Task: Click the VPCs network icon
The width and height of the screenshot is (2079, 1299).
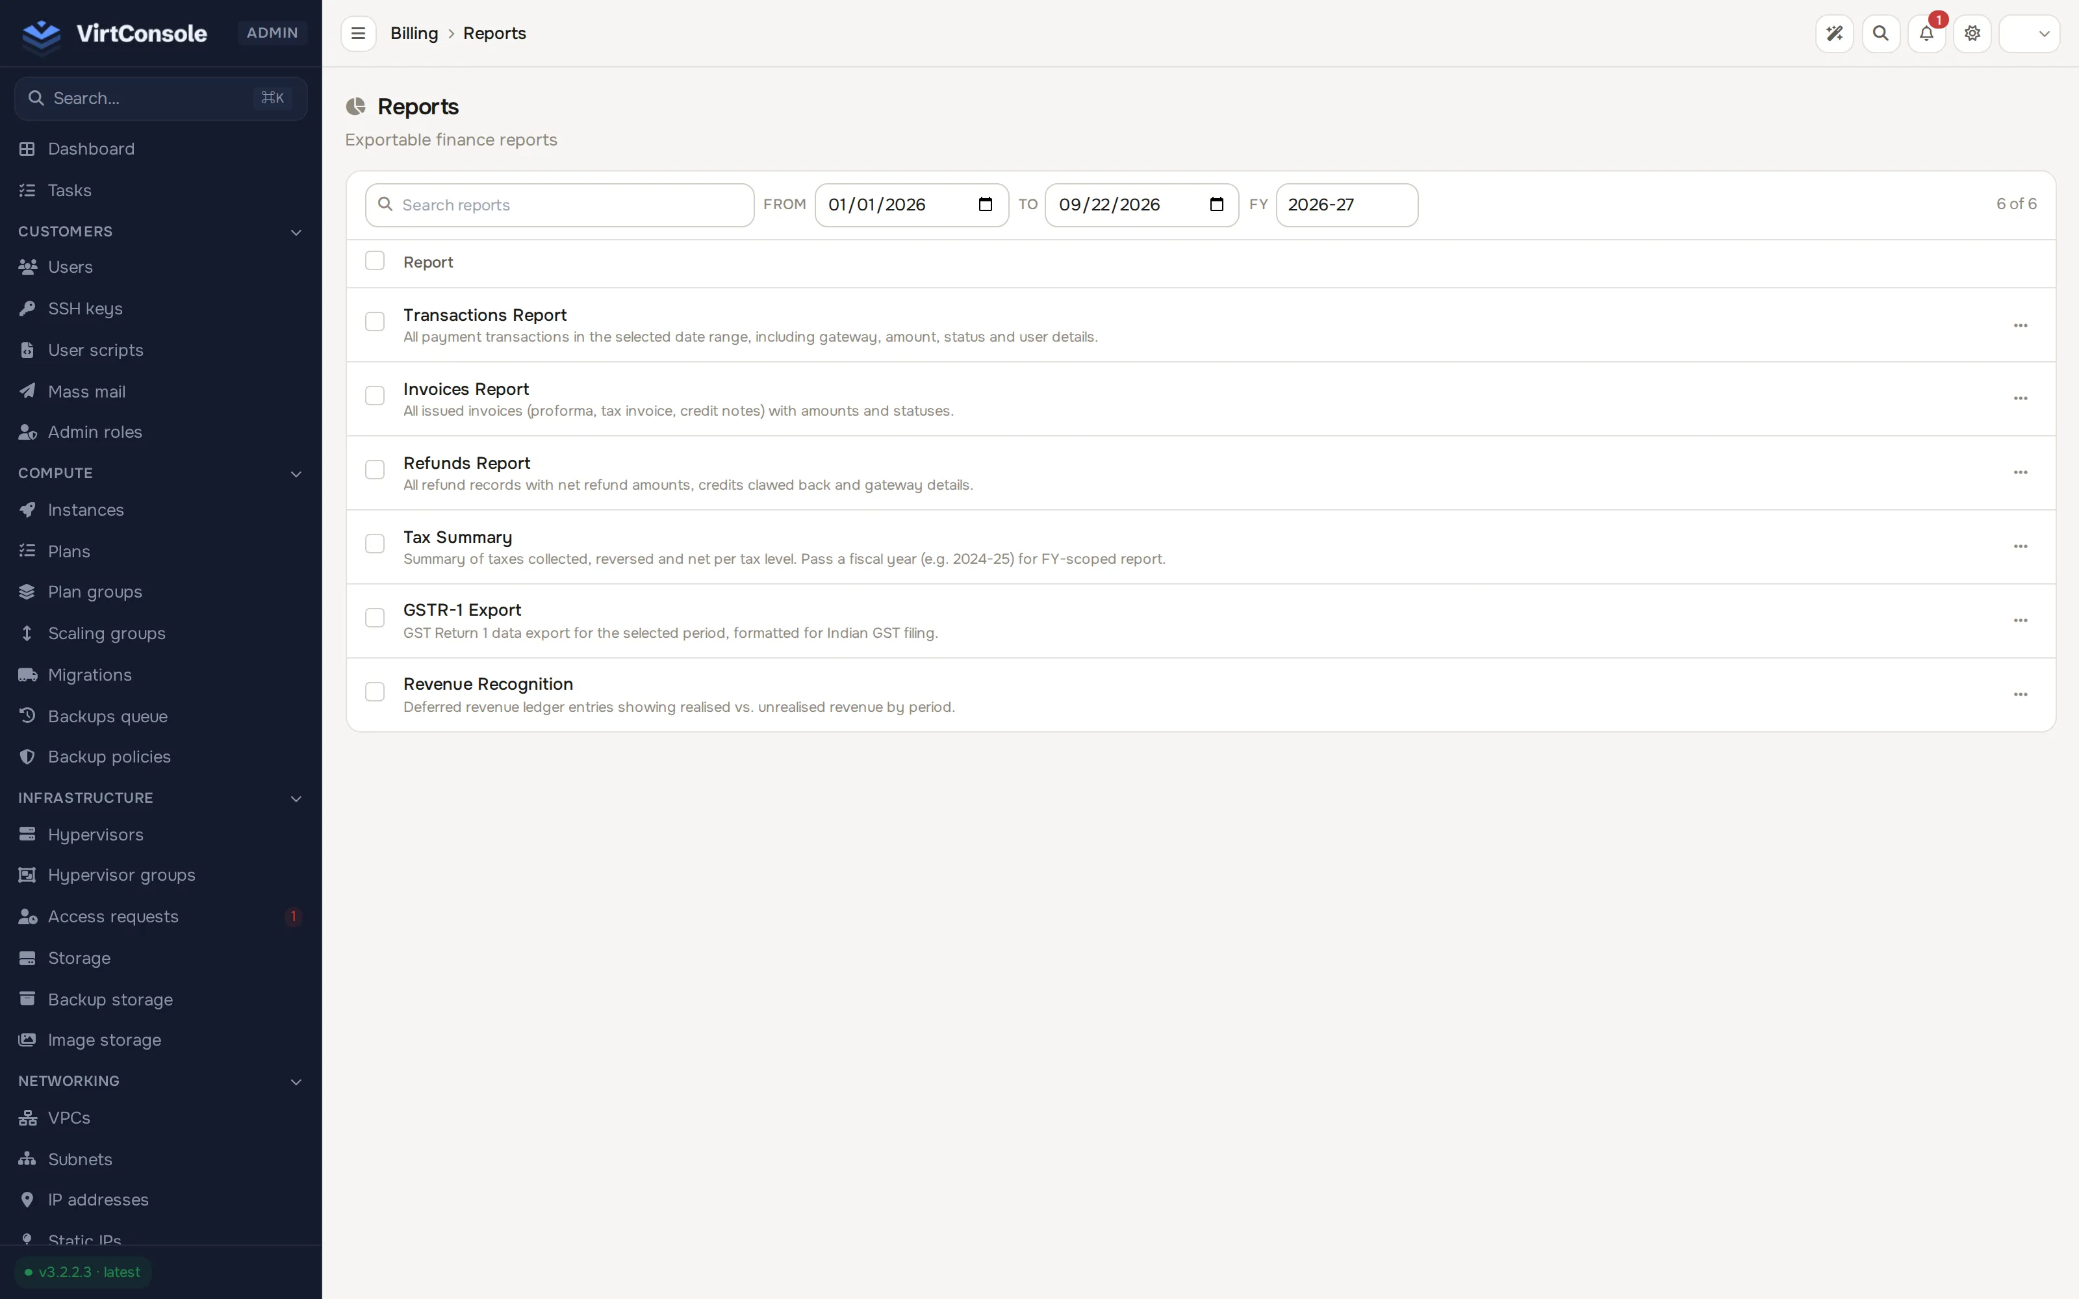Action: click(27, 1118)
